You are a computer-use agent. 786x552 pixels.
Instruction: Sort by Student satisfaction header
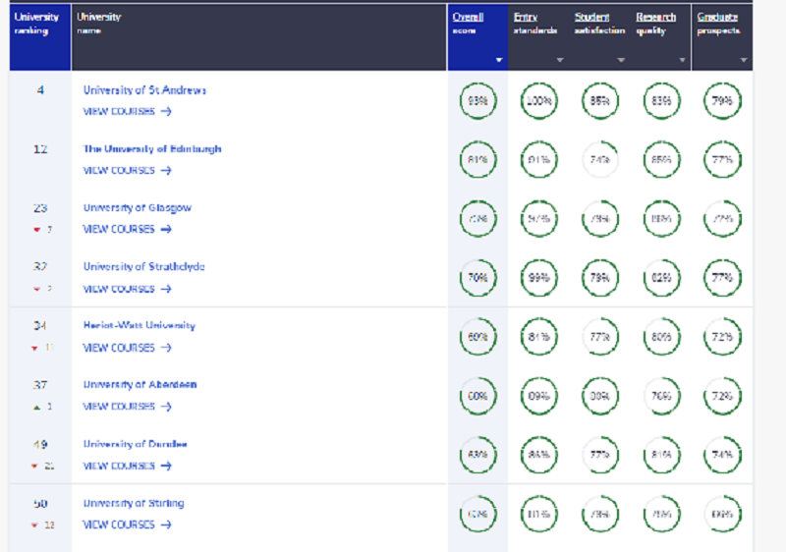[599, 23]
